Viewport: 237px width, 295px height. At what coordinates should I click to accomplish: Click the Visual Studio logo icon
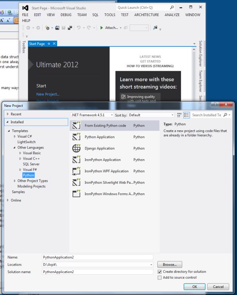(25, 8)
